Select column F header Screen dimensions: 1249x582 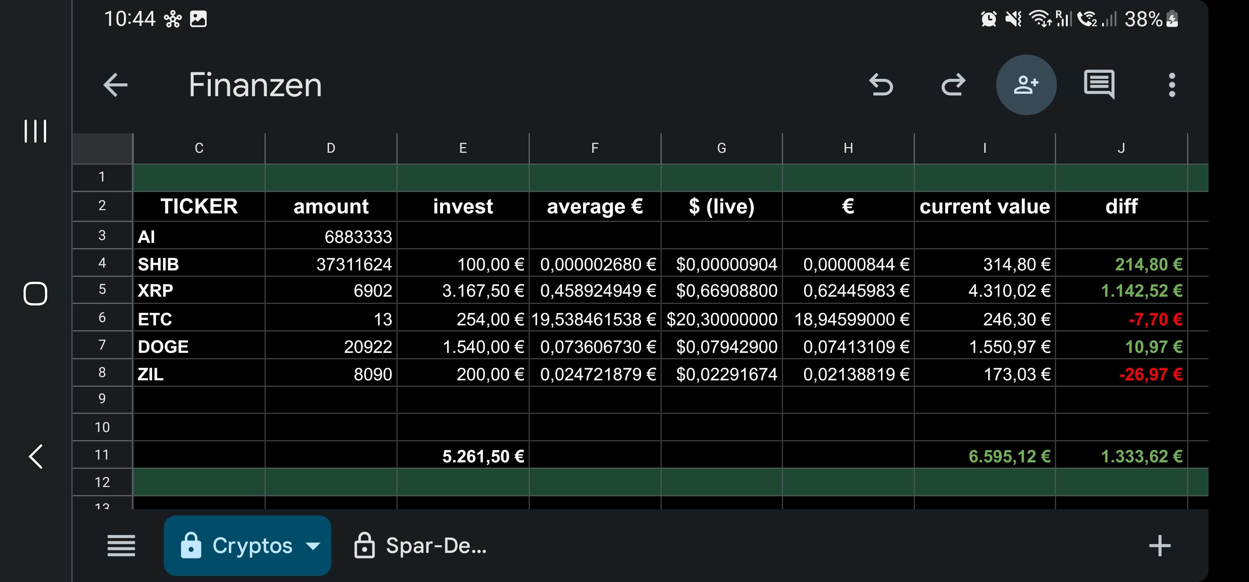(595, 148)
